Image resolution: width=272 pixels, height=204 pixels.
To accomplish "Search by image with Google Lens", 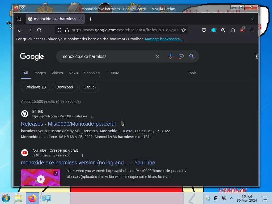I will (181, 56).
